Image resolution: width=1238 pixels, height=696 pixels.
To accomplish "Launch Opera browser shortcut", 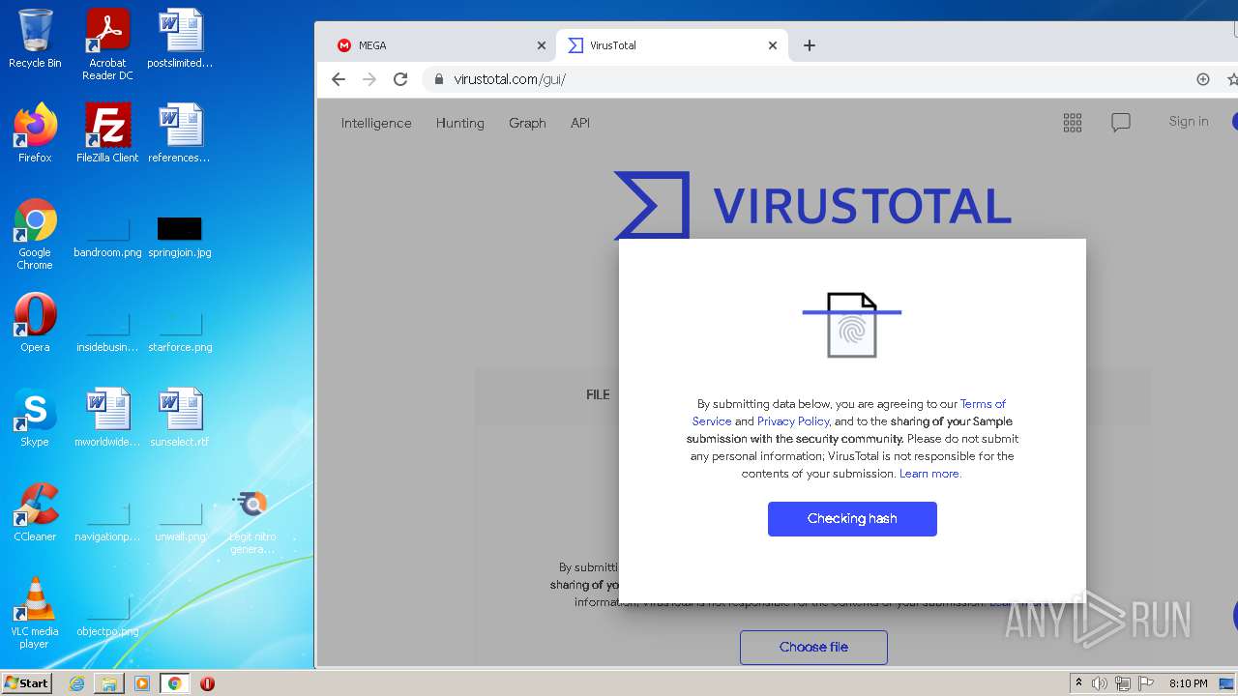I will tap(35, 323).
